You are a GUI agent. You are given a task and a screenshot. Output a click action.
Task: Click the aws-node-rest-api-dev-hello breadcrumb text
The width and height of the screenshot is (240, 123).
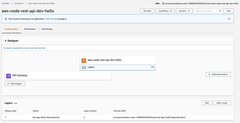(x=41, y=3)
